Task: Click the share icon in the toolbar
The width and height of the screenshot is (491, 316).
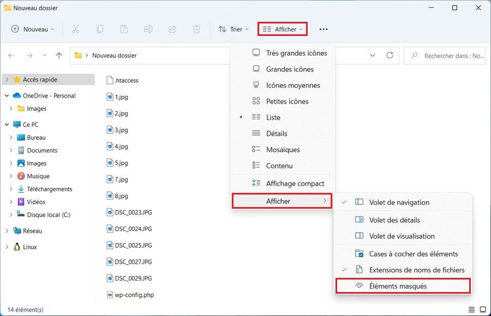Action: pyautogui.click(x=172, y=29)
